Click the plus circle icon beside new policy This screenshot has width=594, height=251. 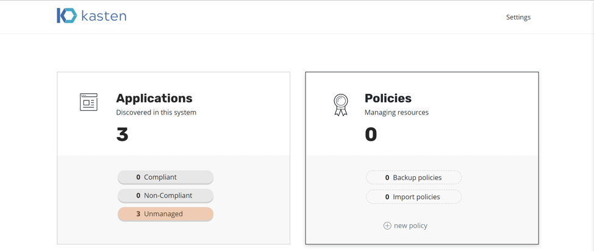point(387,226)
